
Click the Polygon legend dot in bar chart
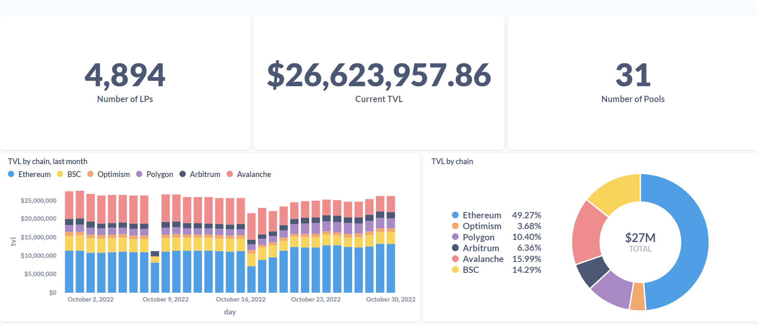139,174
